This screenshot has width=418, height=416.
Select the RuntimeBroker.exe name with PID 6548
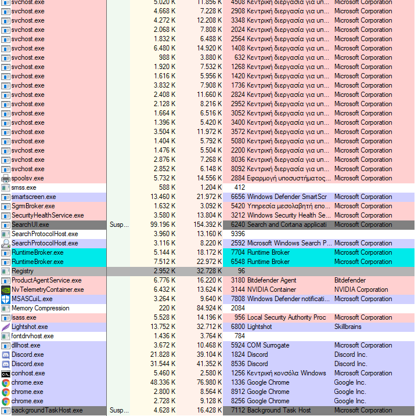[38, 262]
